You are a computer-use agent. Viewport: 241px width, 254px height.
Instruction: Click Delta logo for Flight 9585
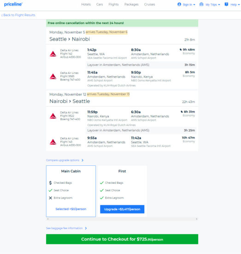click(x=53, y=76)
